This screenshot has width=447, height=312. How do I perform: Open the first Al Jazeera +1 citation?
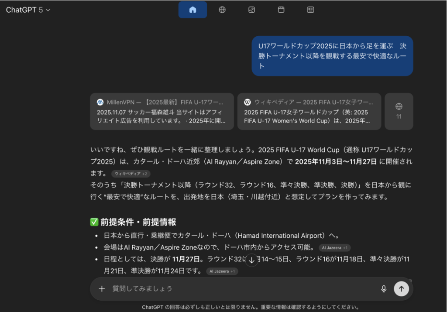(334, 248)
